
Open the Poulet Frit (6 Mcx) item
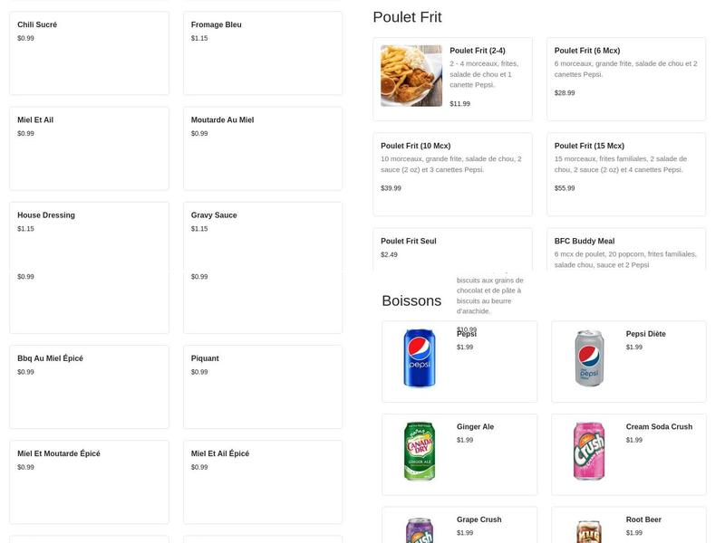point(625,79)
